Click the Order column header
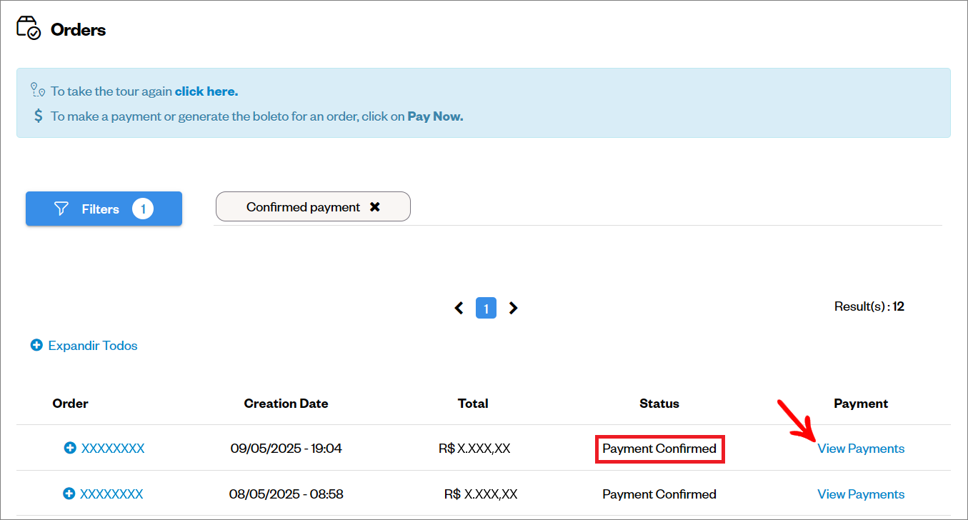Screen dimensions: 968x520 pos(70,404)
